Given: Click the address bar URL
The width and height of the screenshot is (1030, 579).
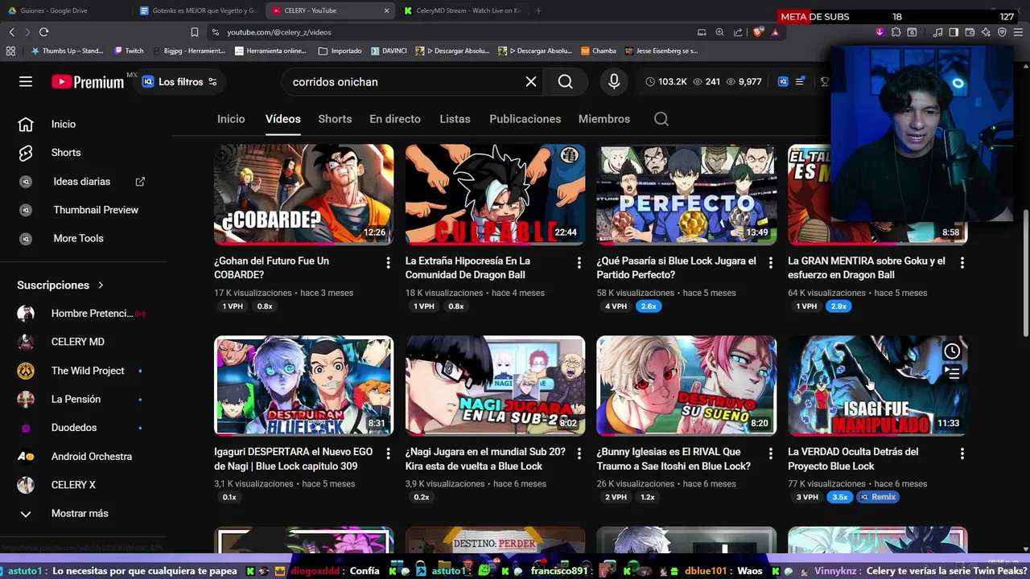Looking at the screenshot, I should (278, 32).
